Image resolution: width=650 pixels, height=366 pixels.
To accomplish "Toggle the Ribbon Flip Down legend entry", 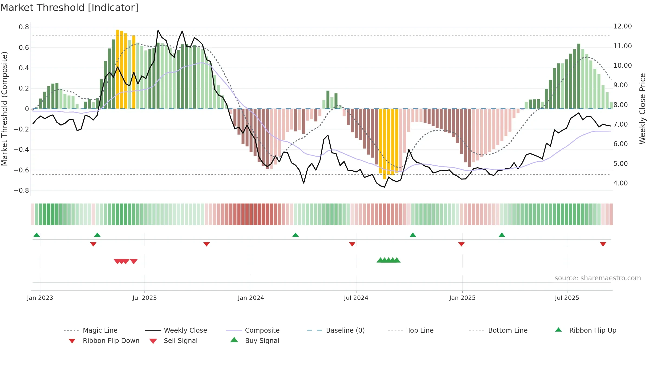I will [104, 341].
